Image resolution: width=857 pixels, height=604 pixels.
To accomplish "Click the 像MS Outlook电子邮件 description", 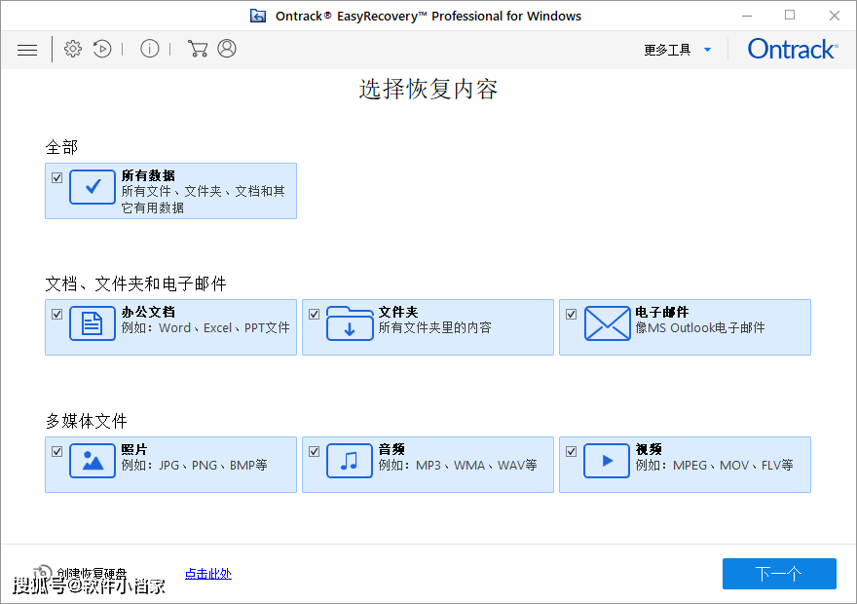I will (x=700, y=328).
